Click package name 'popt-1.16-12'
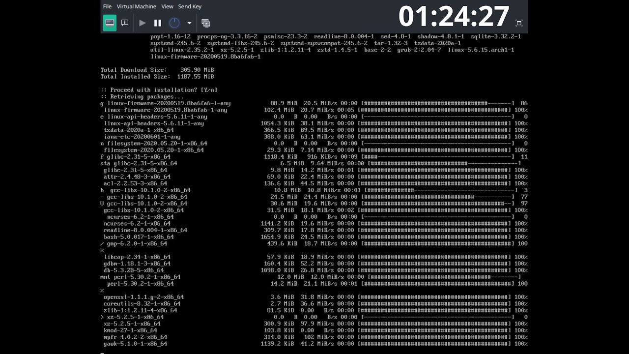 coord(171,36)
